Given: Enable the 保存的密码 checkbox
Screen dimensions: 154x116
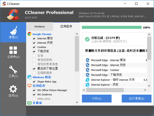Looking at the screenshot, I should [x=34, y=60].
